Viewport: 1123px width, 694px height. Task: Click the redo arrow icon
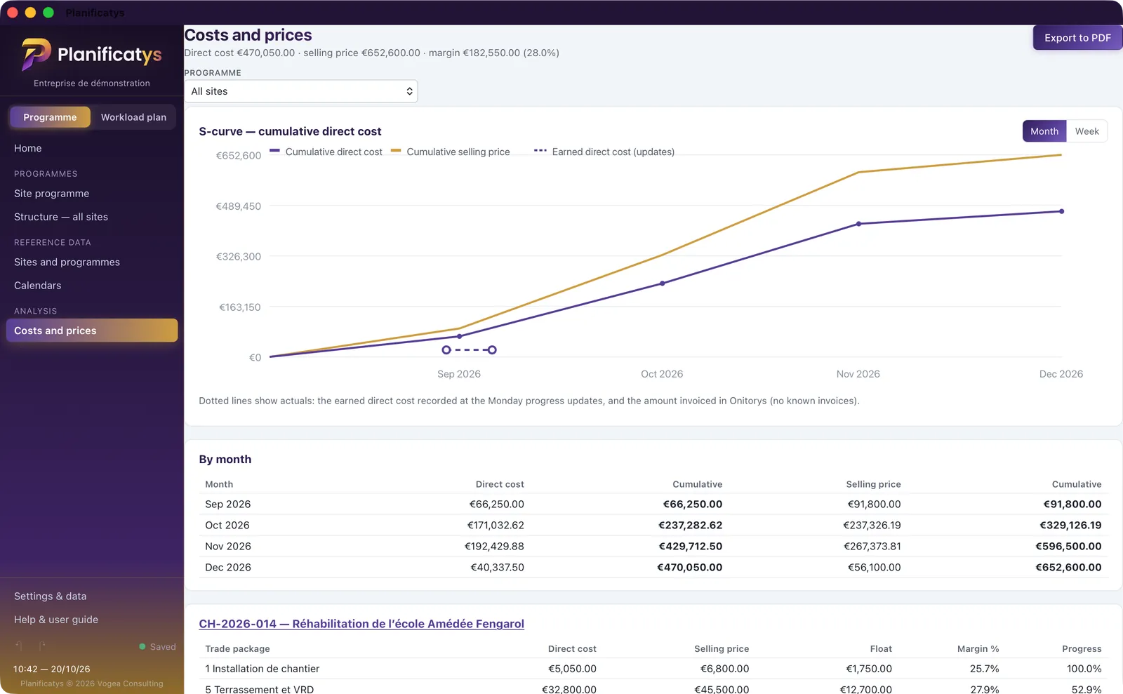[x=42, y=646]
